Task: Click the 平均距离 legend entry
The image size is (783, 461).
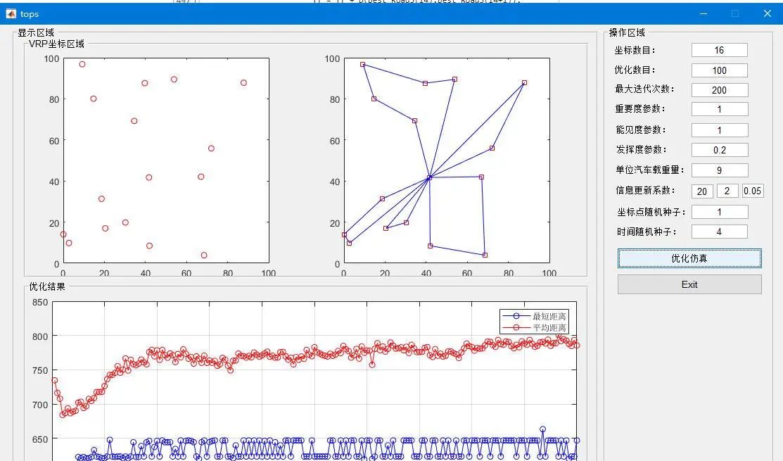Action: point(534,328)
